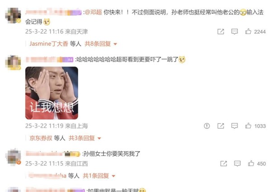
Task: Reply to the comment from Shanghai
Action: click(234, 126)
